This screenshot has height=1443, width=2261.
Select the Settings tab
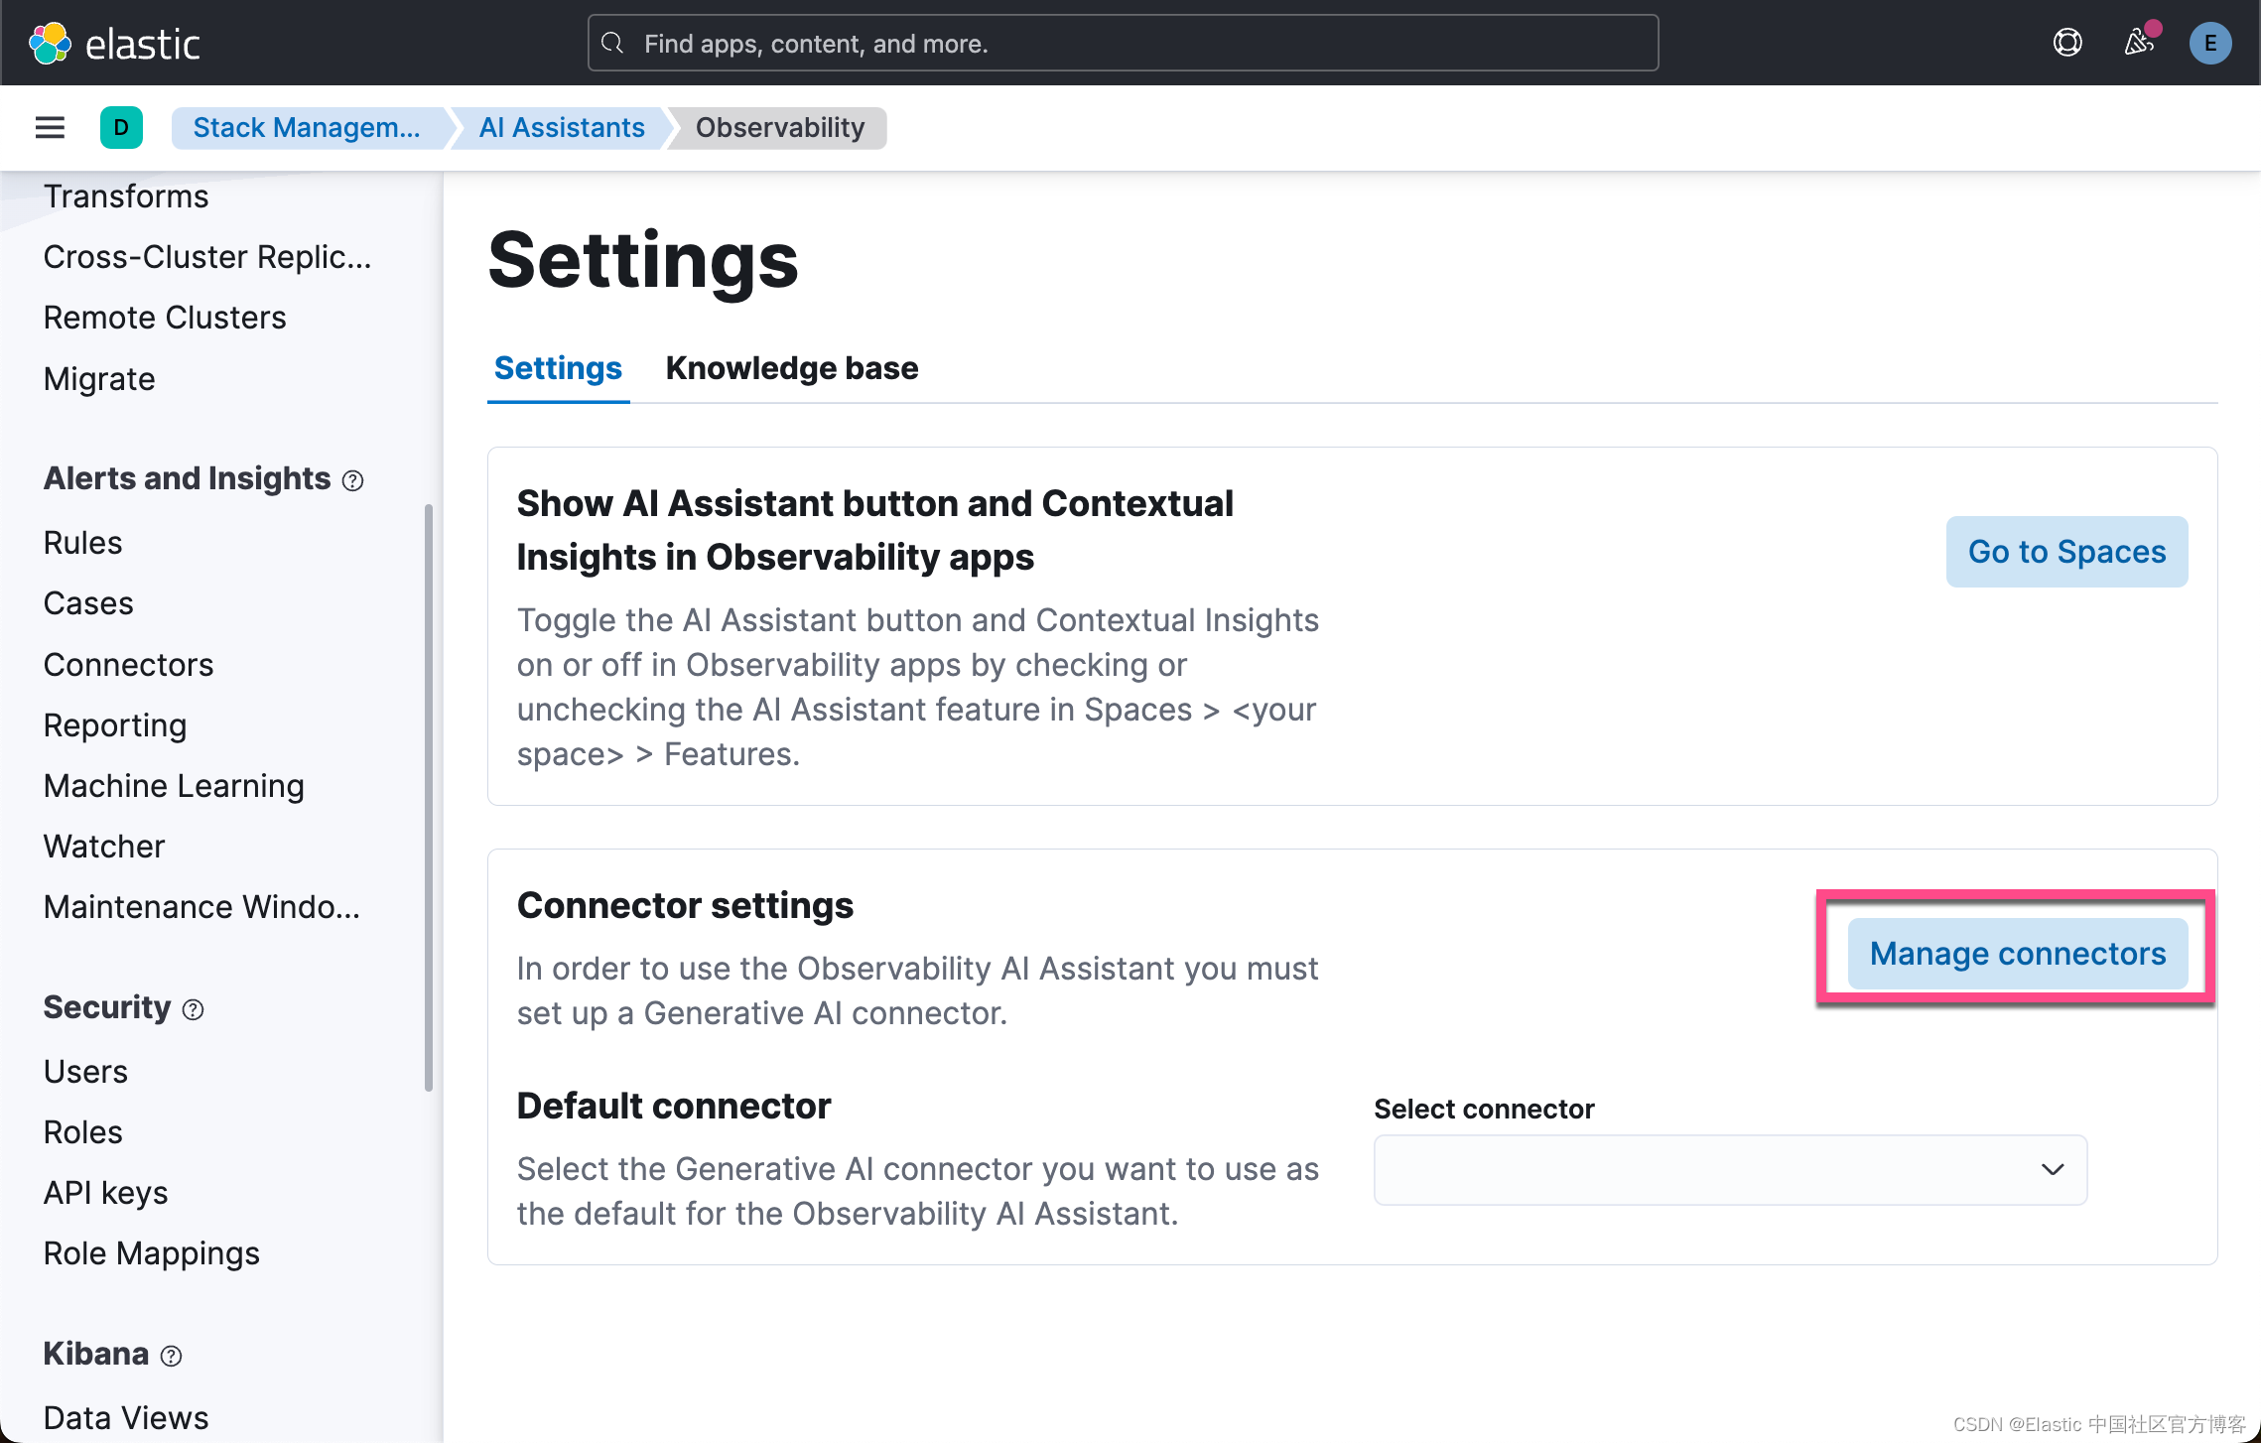click(x=557, y=368)
